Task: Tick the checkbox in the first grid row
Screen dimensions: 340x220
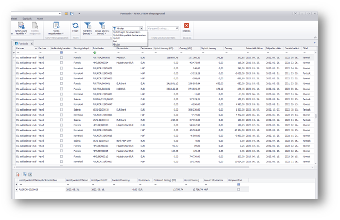Action: 61,58
